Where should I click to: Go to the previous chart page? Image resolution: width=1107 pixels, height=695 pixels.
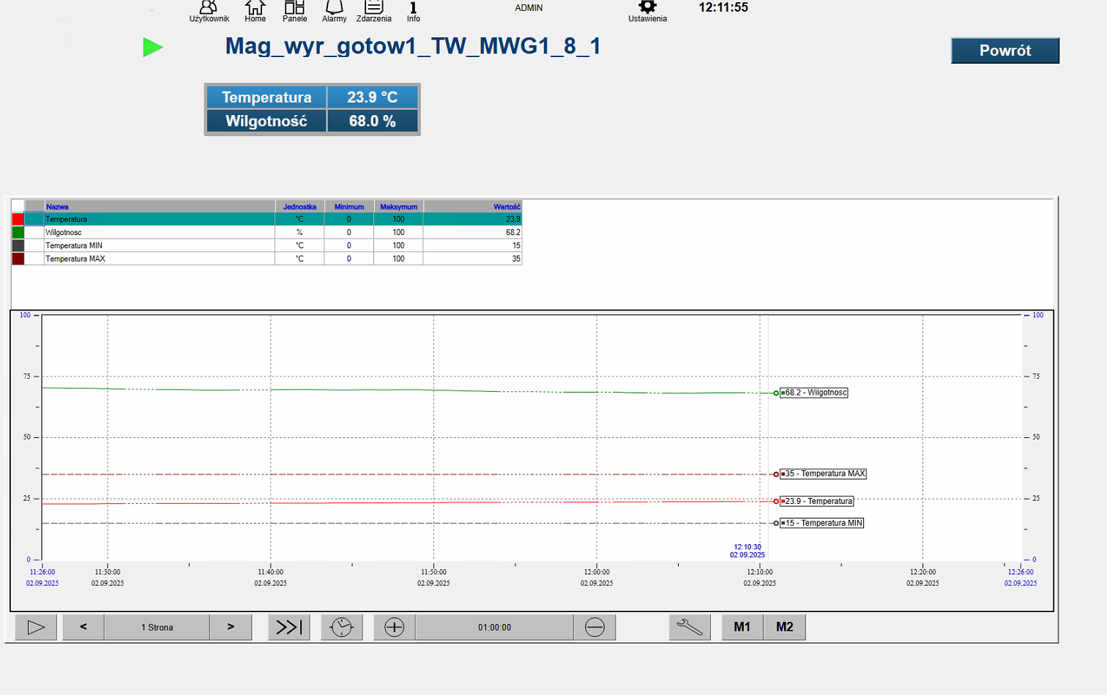(x=83, y=628)
